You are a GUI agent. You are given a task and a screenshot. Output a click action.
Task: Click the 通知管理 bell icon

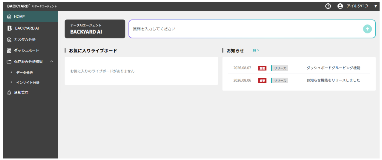(x=9, y=92)
